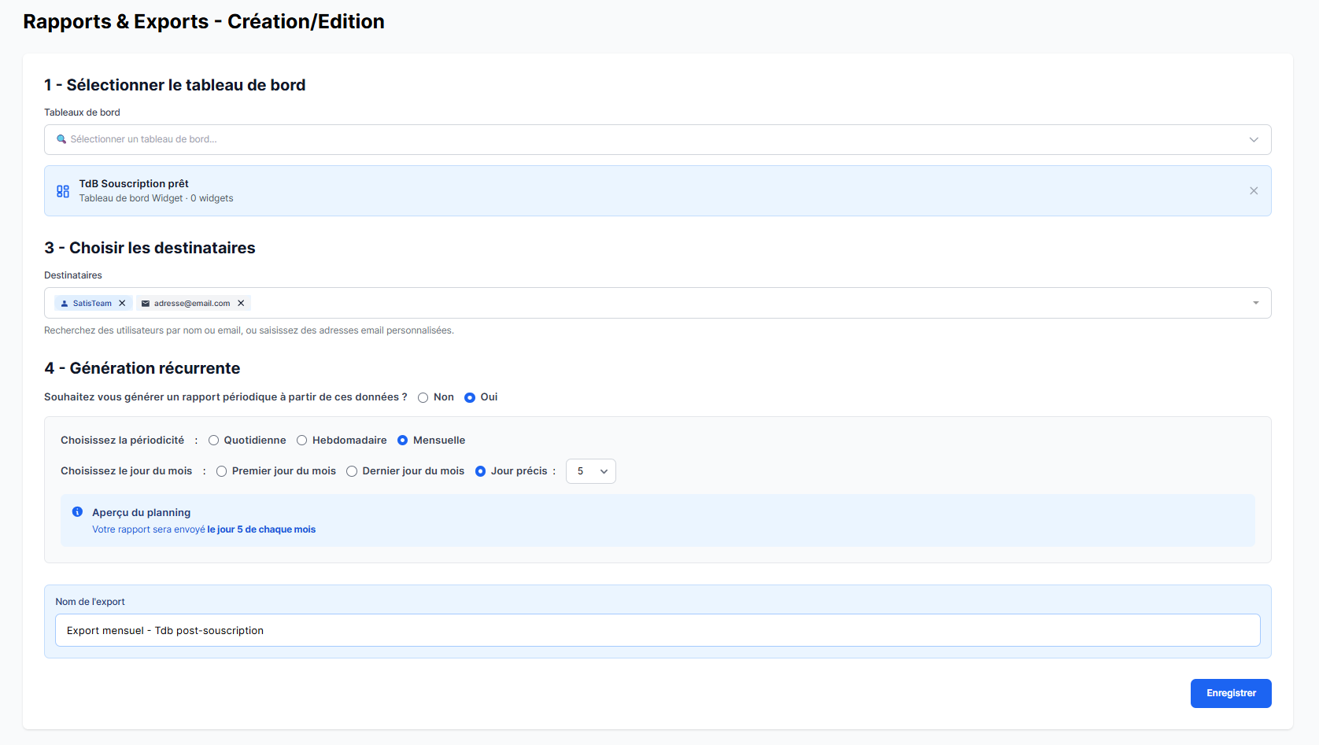
Task: Click the user icon in SatisTeam tag
Action: (x=65, y=304)
